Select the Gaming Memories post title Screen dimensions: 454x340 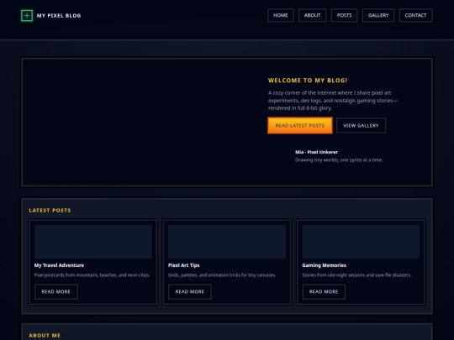tap(324, 265)
